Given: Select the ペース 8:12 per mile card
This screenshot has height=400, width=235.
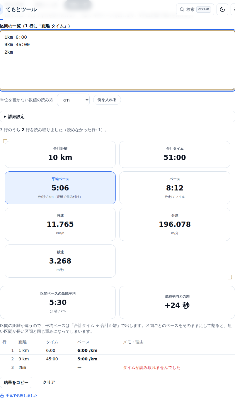Looking at the screenshot, I should click(x=175, y=188).
